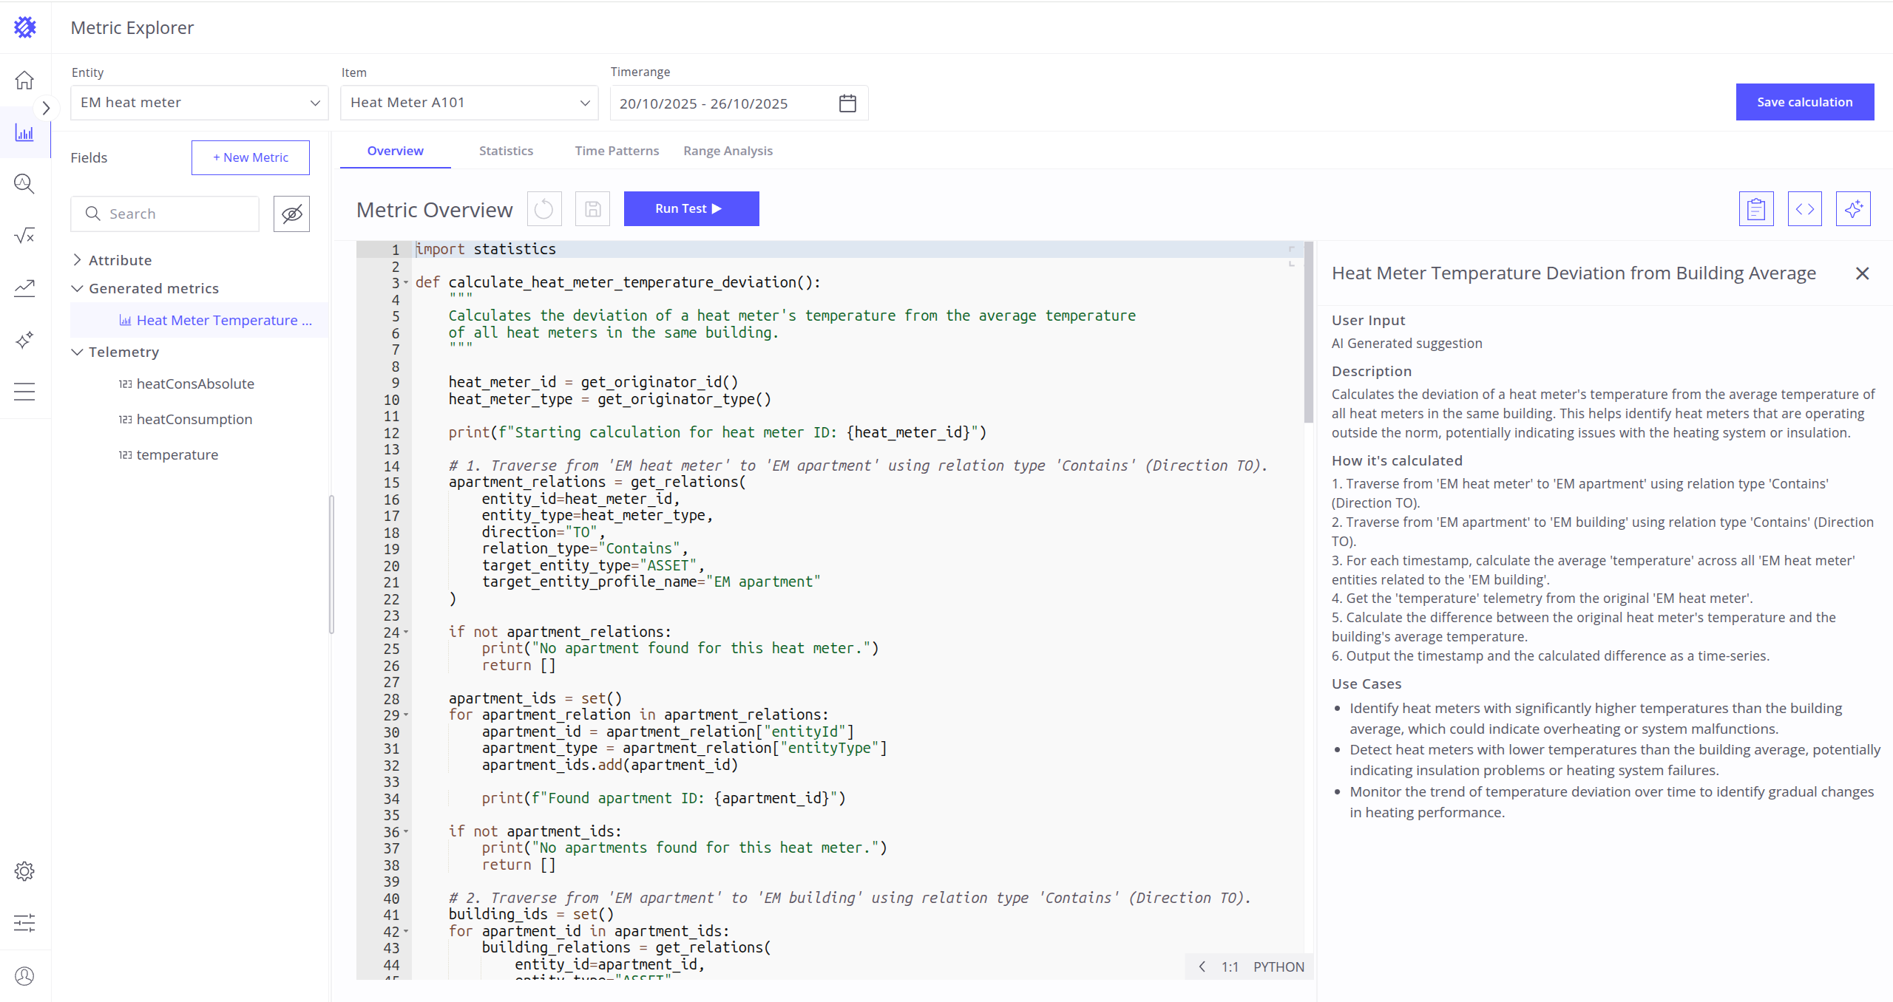Open the clipboard description panel icon
Viewport: 1893px width, 1002px height.
pos(1755,209)
